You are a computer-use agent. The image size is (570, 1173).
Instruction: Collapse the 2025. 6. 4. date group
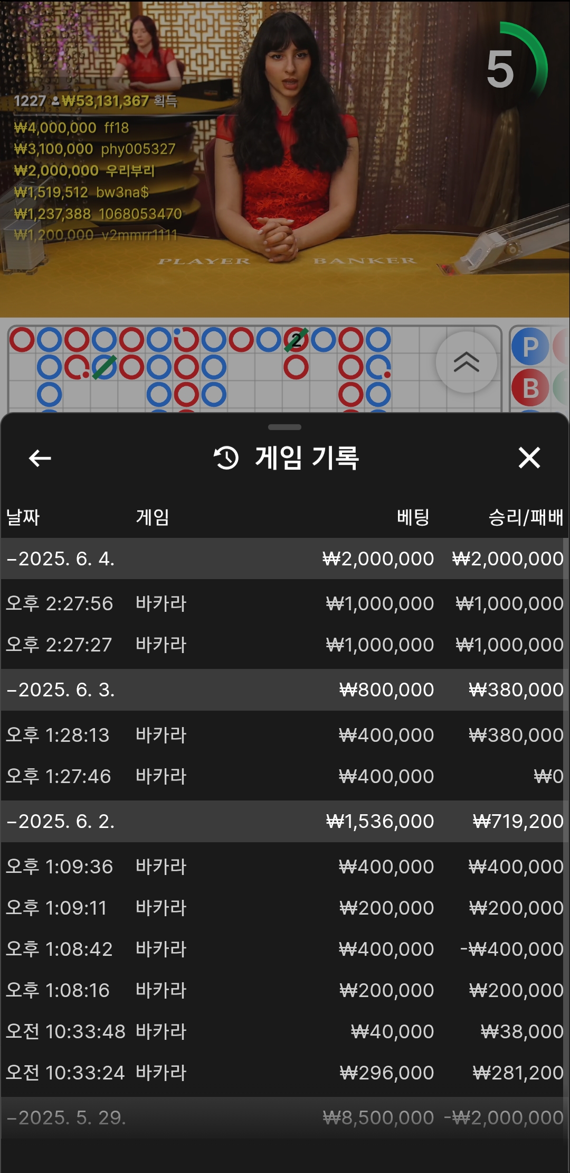click(285, 558)
